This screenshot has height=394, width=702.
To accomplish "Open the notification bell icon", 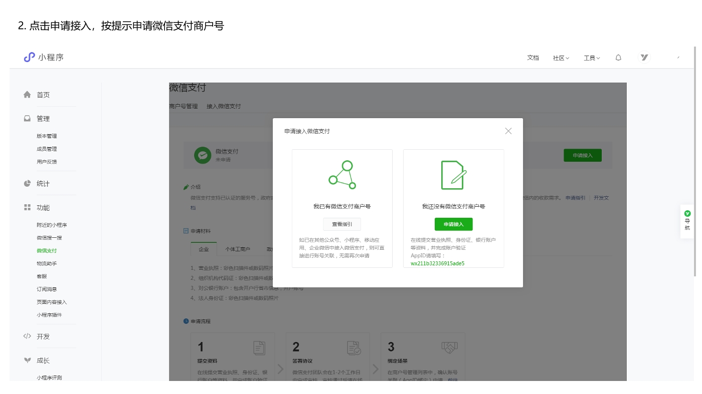I will coord(618,58).
